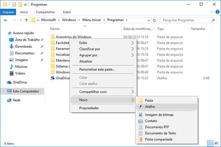Select the Acessórios do Windows folder
This screenshot has height=147, width=221.
tap(74, 37)
